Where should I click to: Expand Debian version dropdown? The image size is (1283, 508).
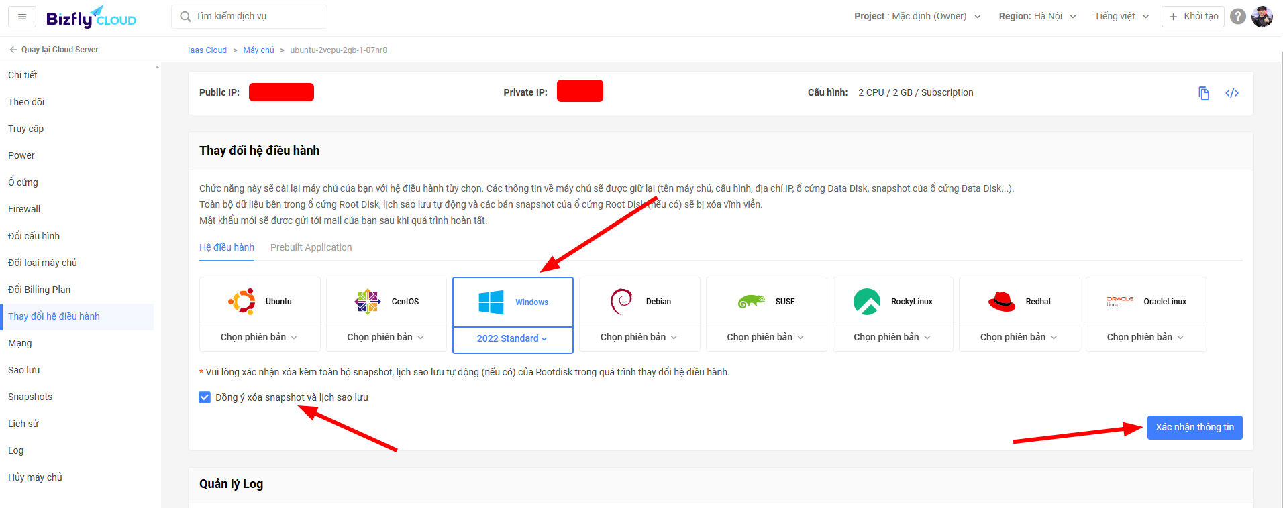tap(639, 338)
